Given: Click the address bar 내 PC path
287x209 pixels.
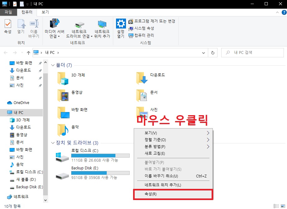Looking at the screenshot, I should coord(50,53).
